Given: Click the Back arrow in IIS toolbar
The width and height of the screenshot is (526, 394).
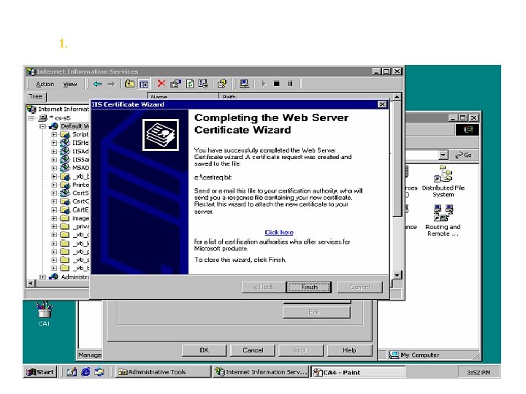Looking at the screenshot, I should (97, 84).
